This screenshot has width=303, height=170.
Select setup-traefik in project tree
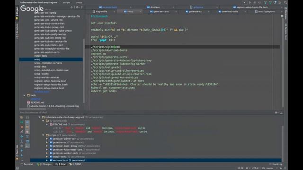[x=41, y=74]
